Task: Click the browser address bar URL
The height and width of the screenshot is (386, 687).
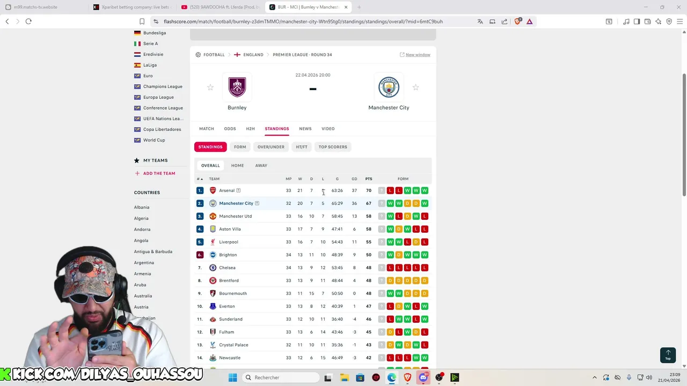Action: click(303, 21)
